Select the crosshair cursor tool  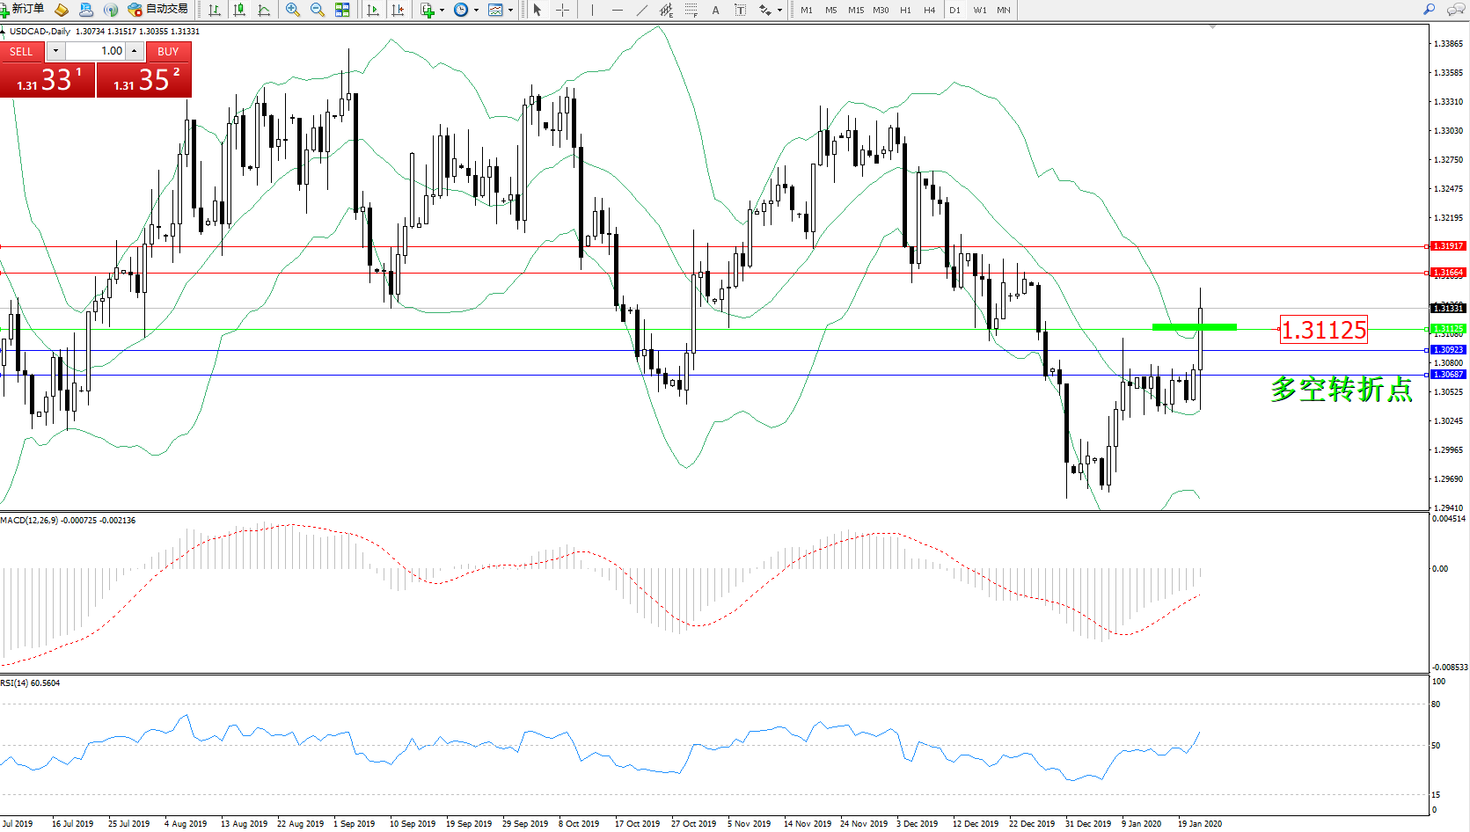pyautogui.click(x=562, y=10)
